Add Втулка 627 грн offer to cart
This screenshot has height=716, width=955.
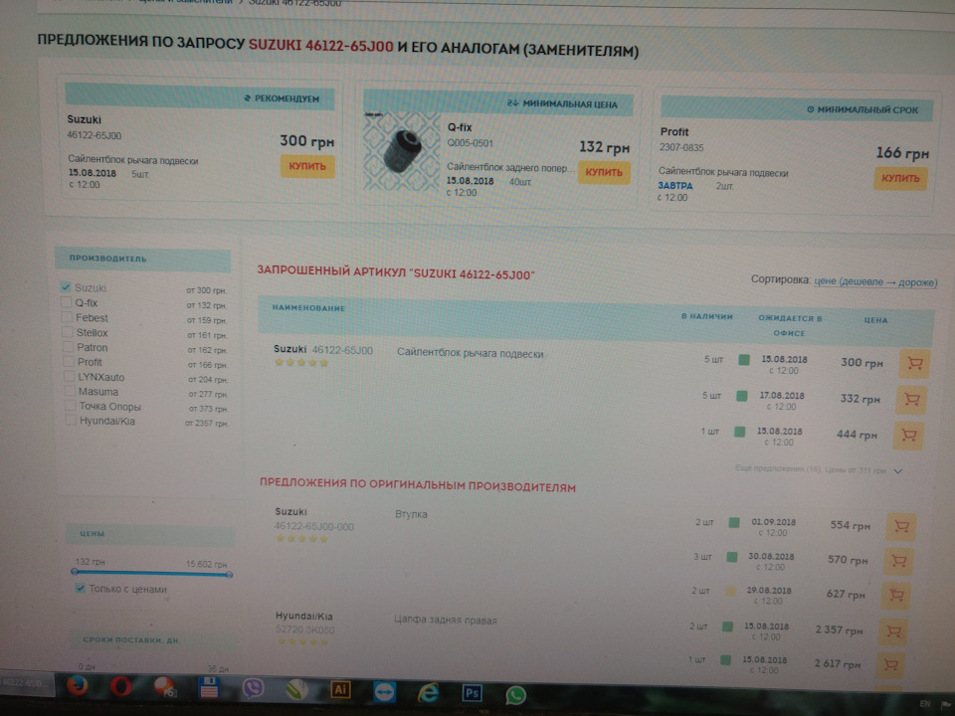[896, 595]
